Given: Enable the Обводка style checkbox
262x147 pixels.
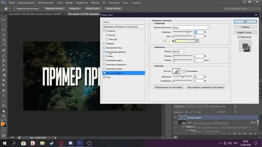Looking at the screenshot, I should pos(104,43).
